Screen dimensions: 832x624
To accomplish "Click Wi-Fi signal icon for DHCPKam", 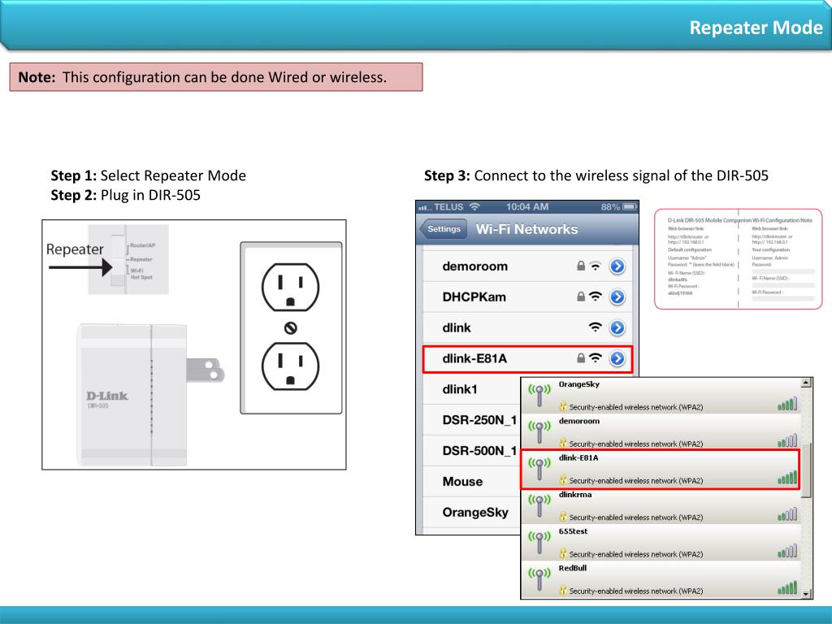I will 596,297.
